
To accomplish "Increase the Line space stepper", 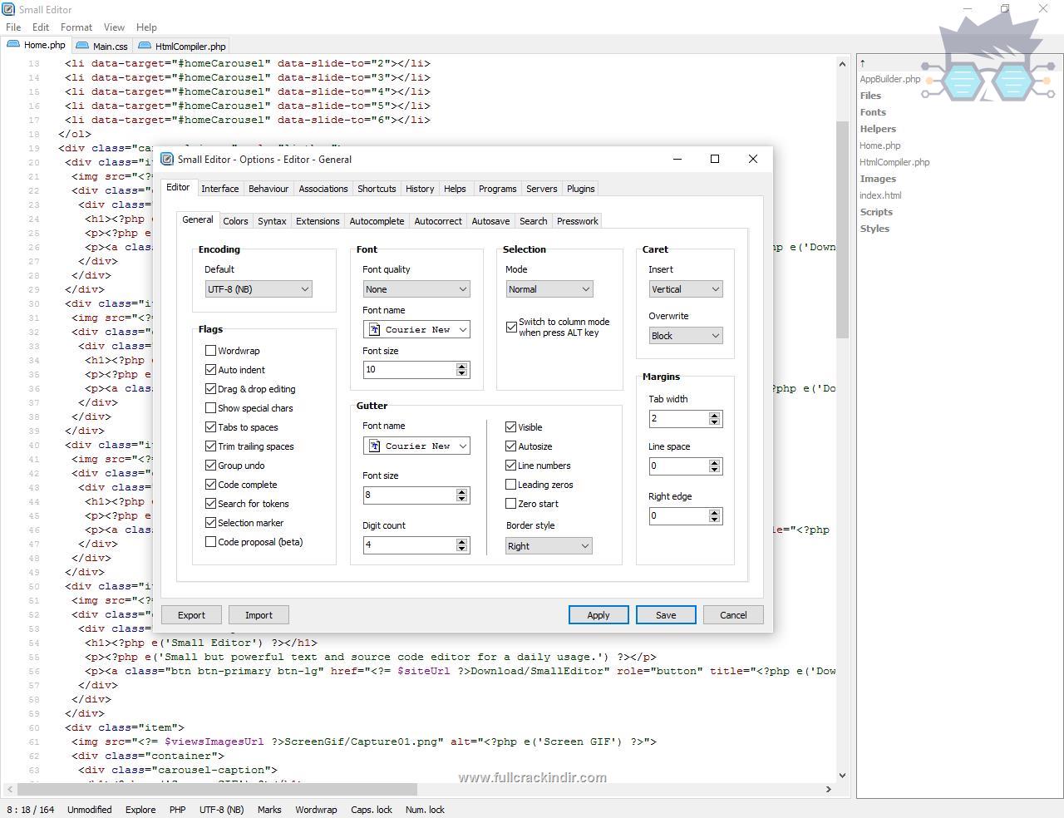I will tap(714, 462).
